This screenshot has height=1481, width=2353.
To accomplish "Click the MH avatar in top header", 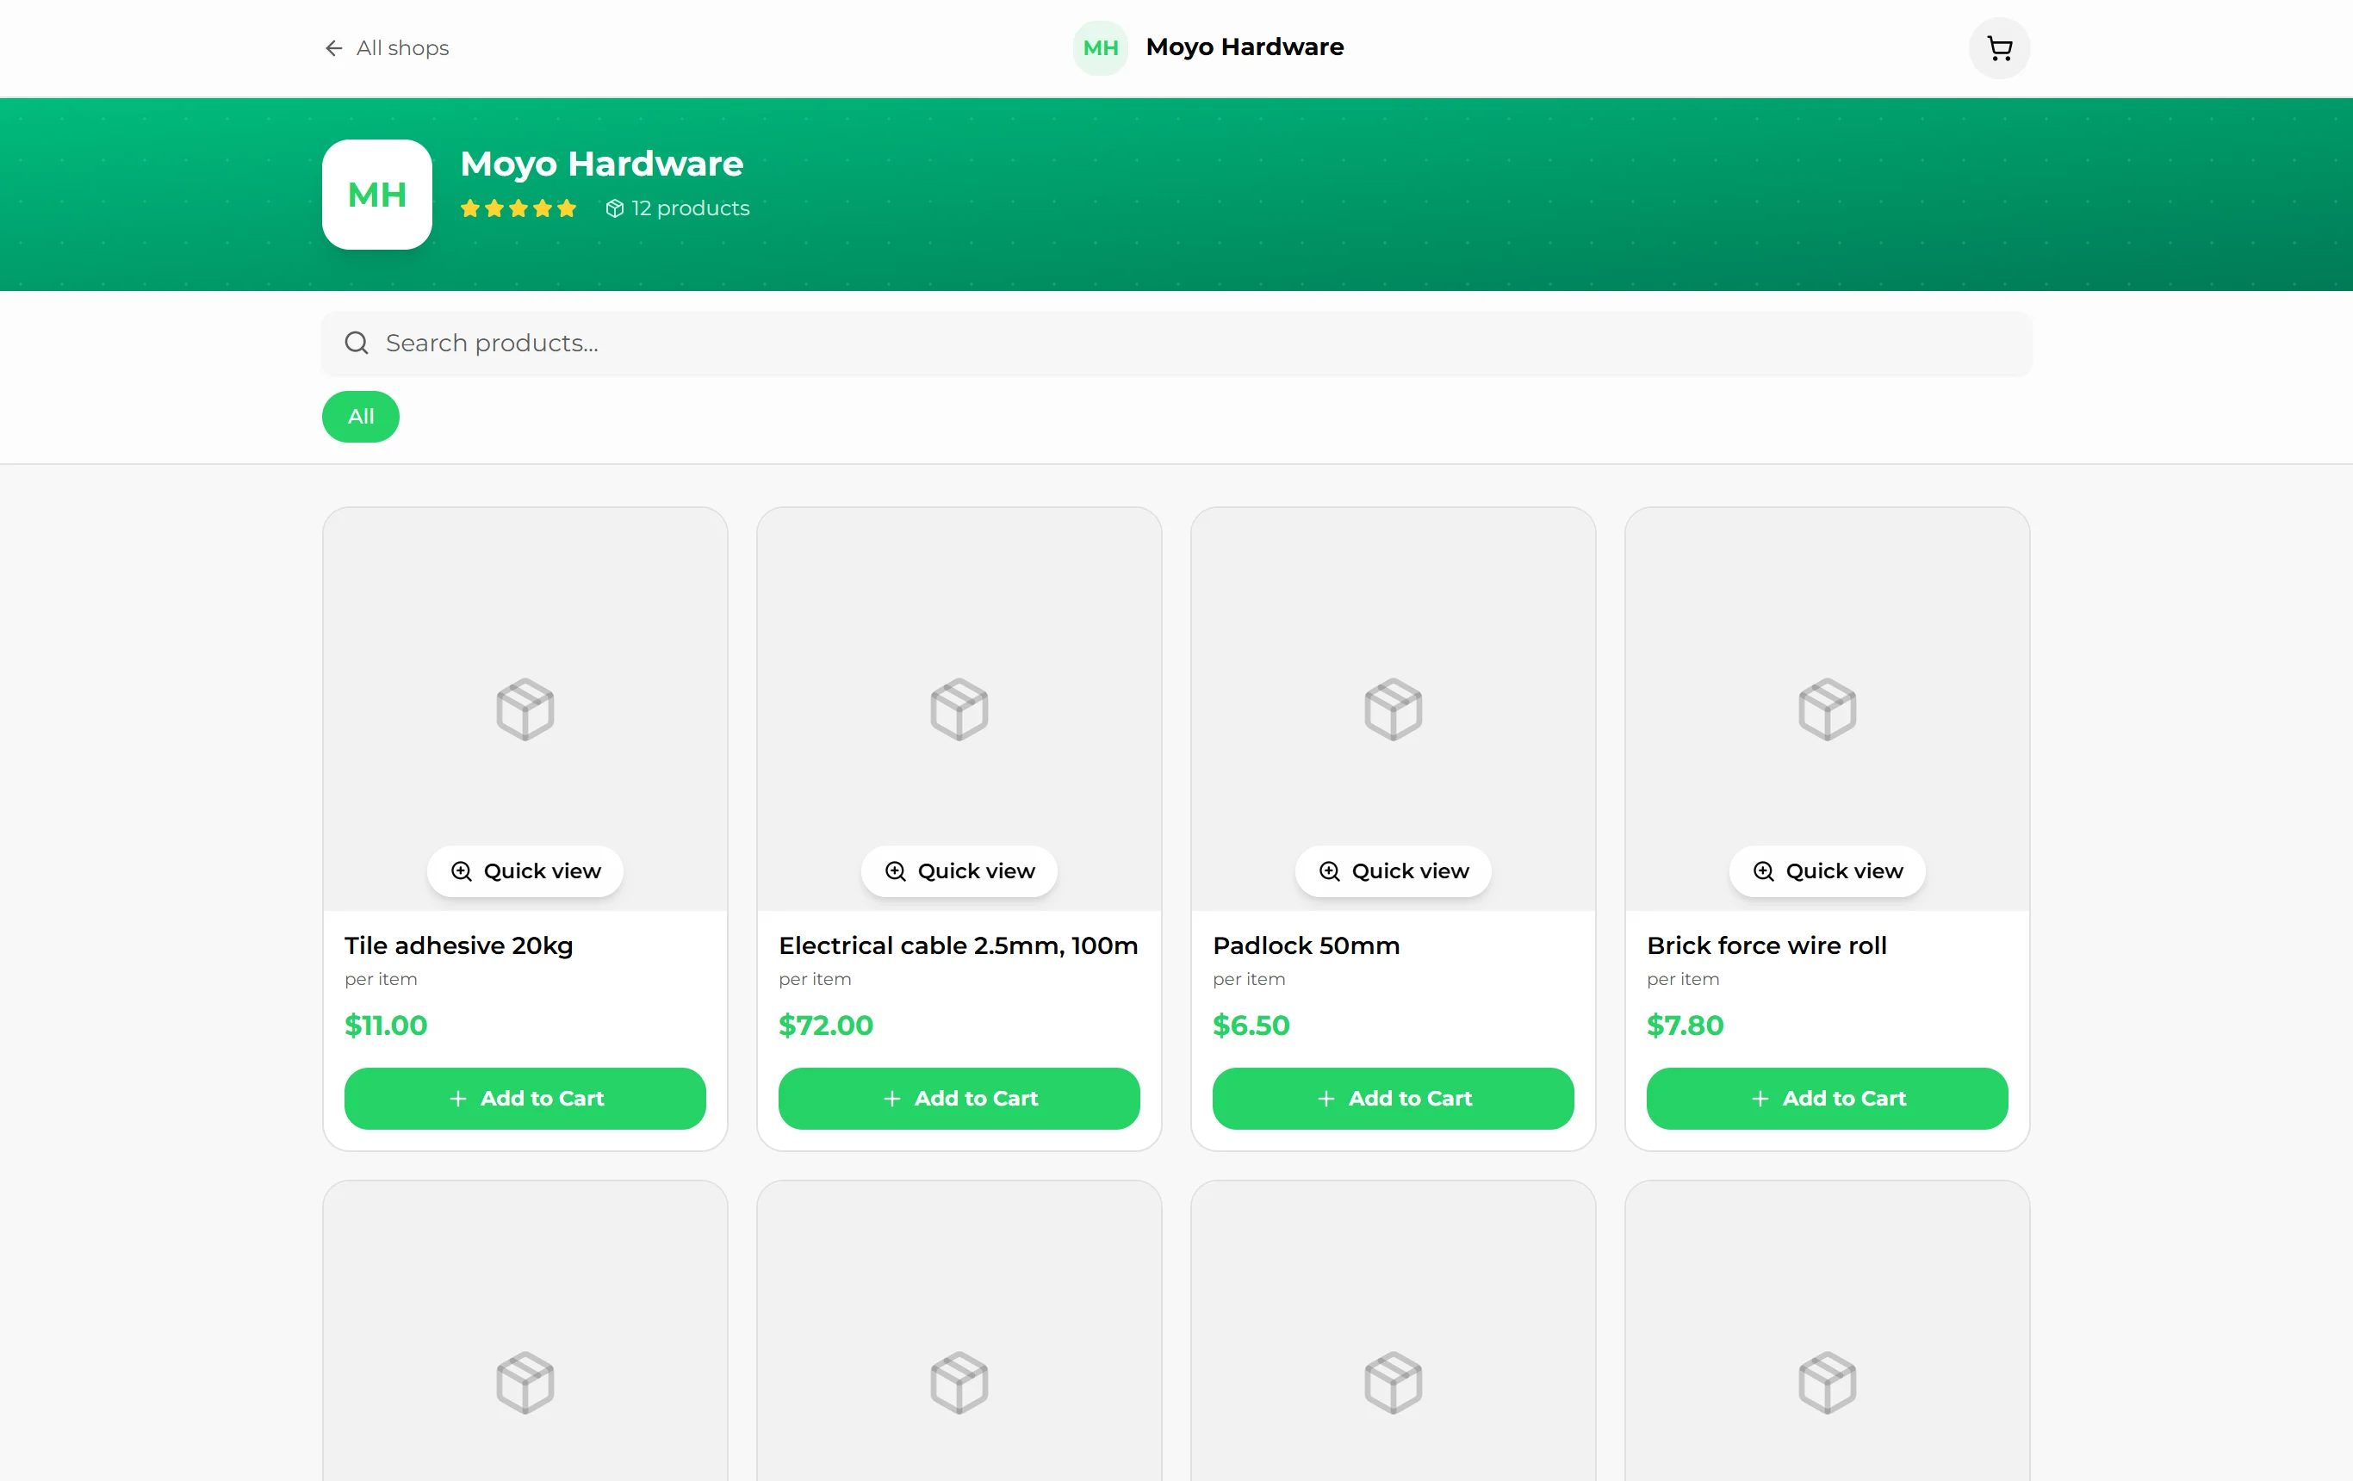I will pyautogui.click(x=1101, y=48).
